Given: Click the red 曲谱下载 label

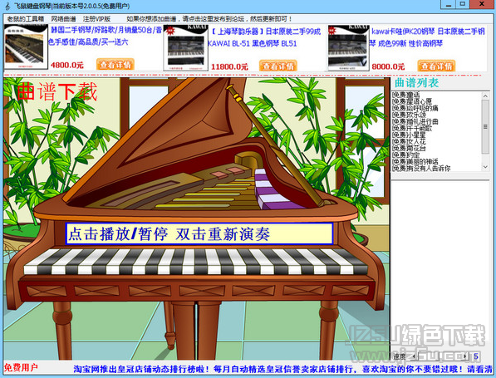Looking at the screenshot, I should point(56,91).
